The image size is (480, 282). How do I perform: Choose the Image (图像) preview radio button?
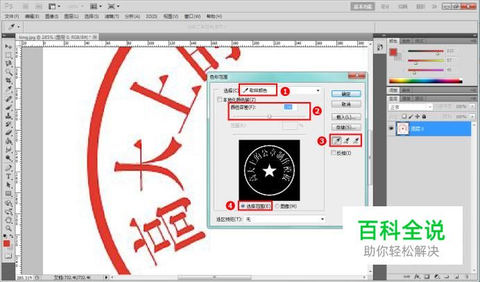pos(277,206)
